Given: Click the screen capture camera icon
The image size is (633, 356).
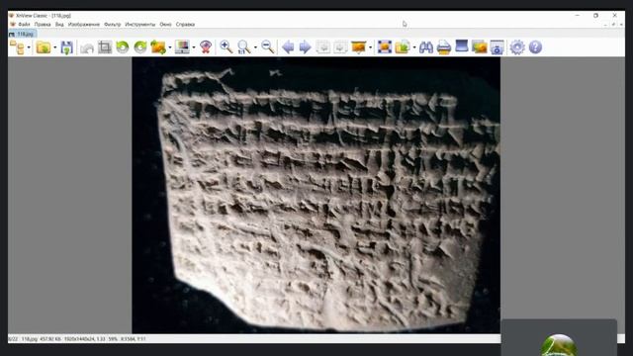Looking at the screenshot, I should 497,47.
